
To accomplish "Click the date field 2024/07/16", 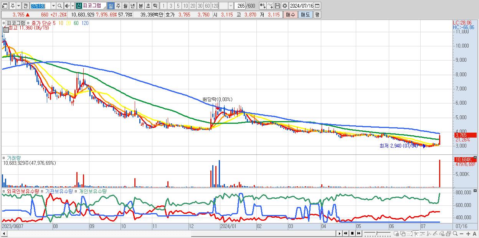I will pos(302,6).
